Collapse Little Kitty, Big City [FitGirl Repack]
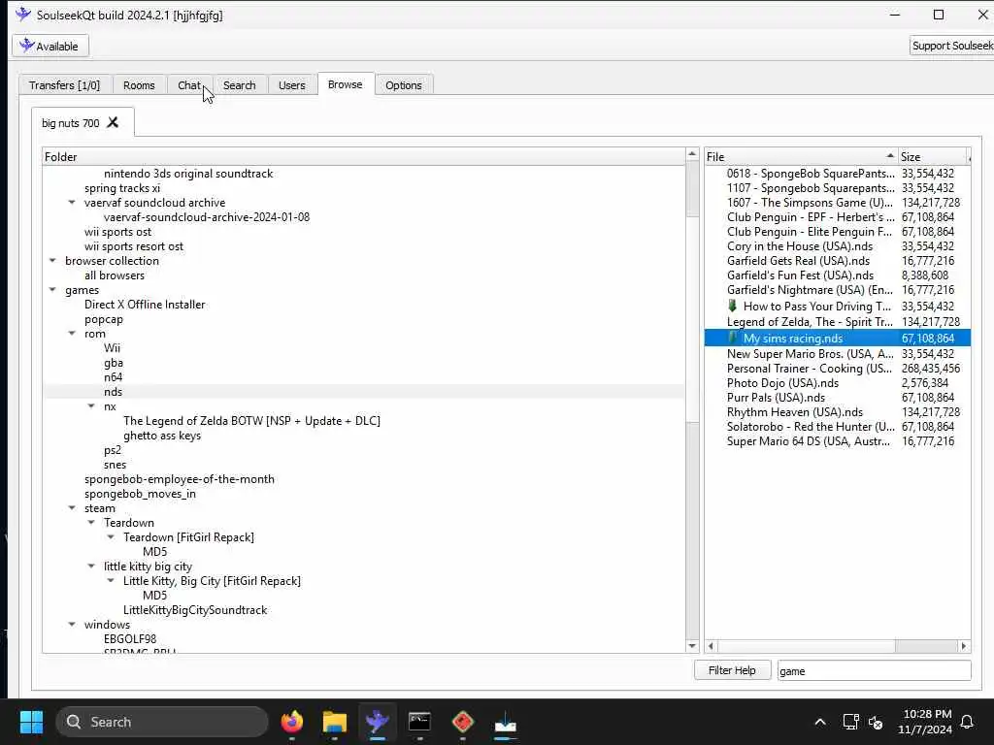This screenshot has width=994, height=745. 111,581
